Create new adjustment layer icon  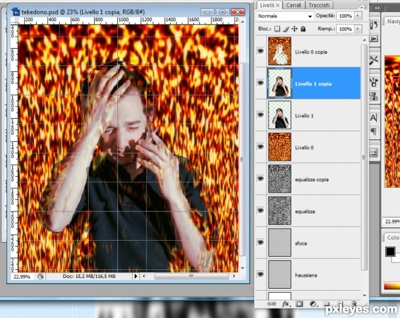coord(313,304)
